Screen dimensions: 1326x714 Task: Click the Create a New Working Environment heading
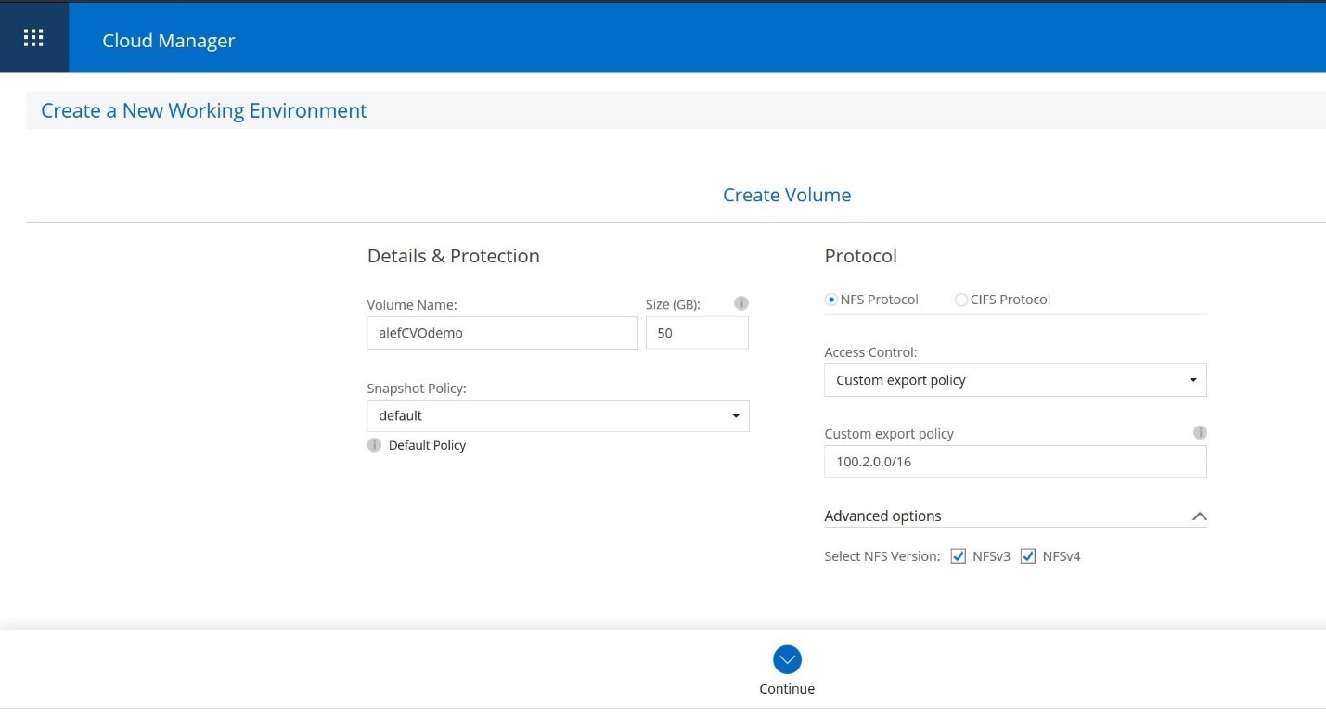click(x=204, y=111)
